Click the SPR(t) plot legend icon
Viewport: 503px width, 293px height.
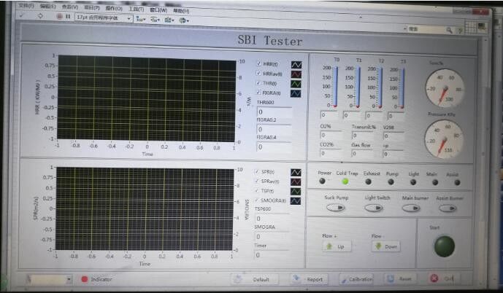297,172
